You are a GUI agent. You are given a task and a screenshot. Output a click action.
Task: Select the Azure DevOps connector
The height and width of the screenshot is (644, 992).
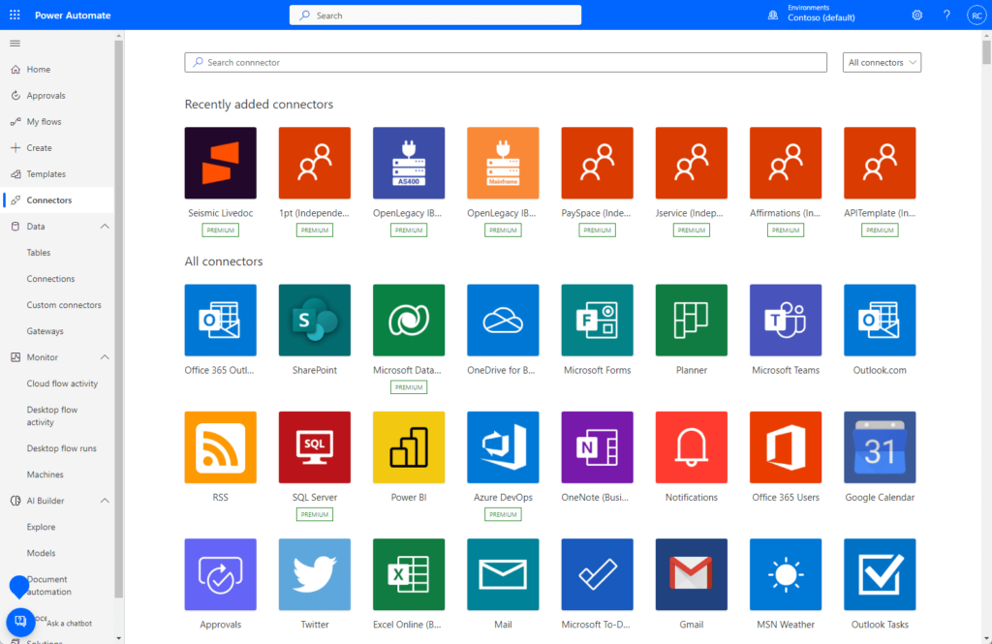point(503,447)
